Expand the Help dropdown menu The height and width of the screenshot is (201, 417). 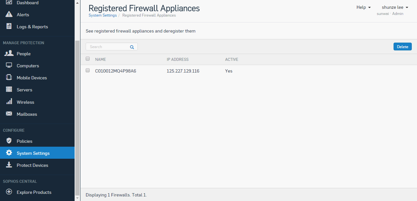364,7
